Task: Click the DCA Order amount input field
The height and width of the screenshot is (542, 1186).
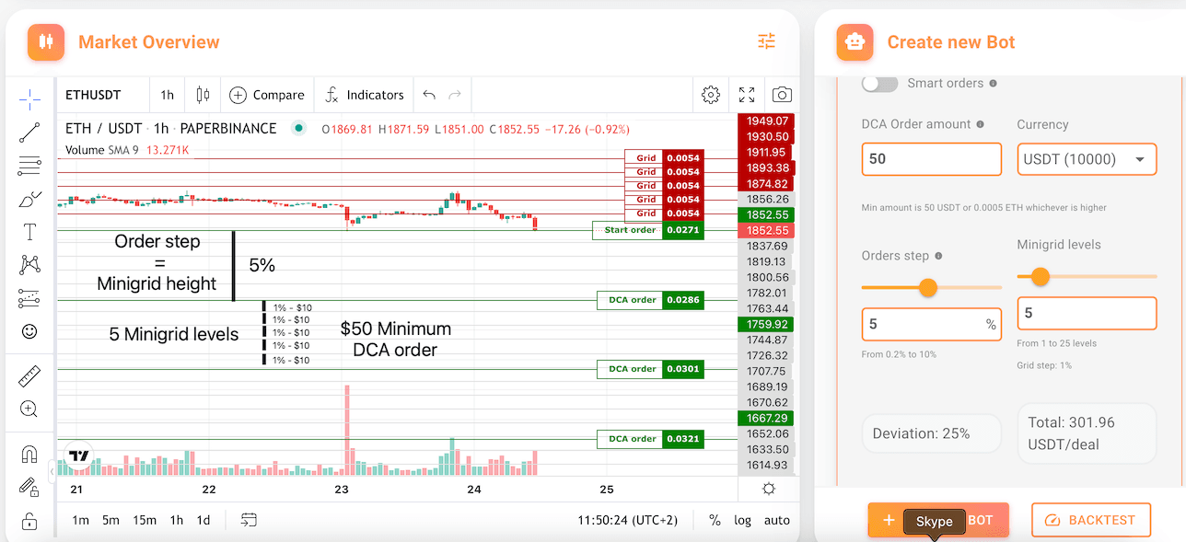Action: 931,159
